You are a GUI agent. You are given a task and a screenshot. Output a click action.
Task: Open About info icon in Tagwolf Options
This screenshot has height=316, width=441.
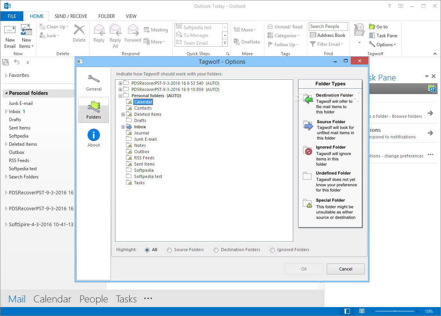click(94, 135)
